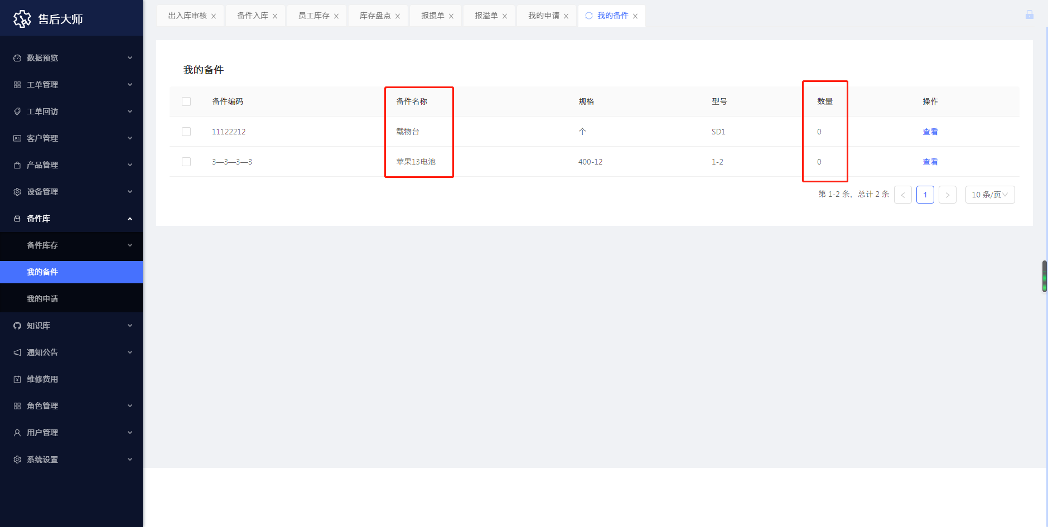This screenshot has height=527, width=1048.
Task: Tick the select-all checkbox in table header
Action: 186,101
